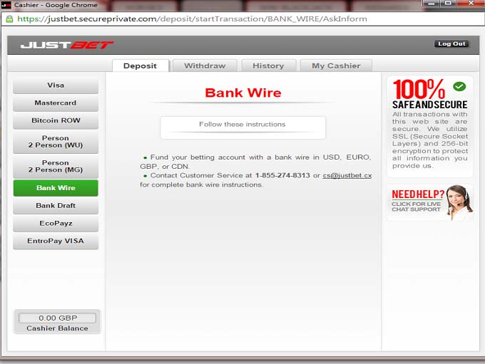Select the Deposit tab

point(140,66)
